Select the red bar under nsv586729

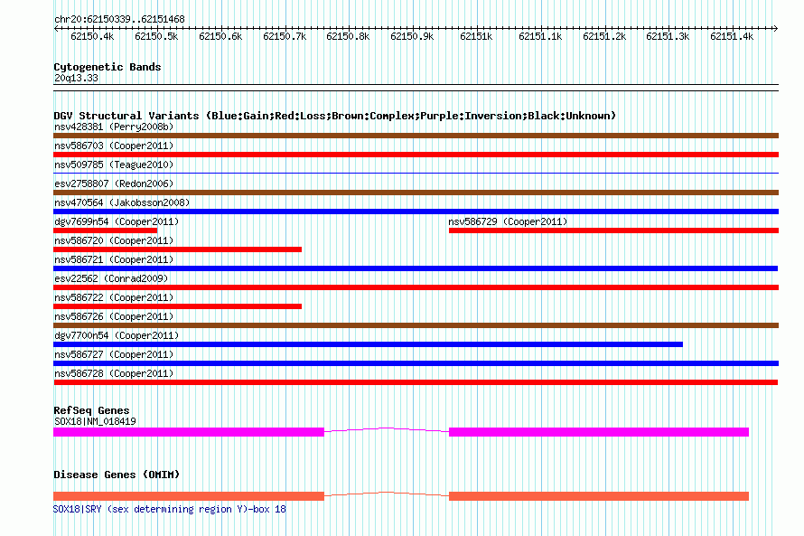pos(613,230)
